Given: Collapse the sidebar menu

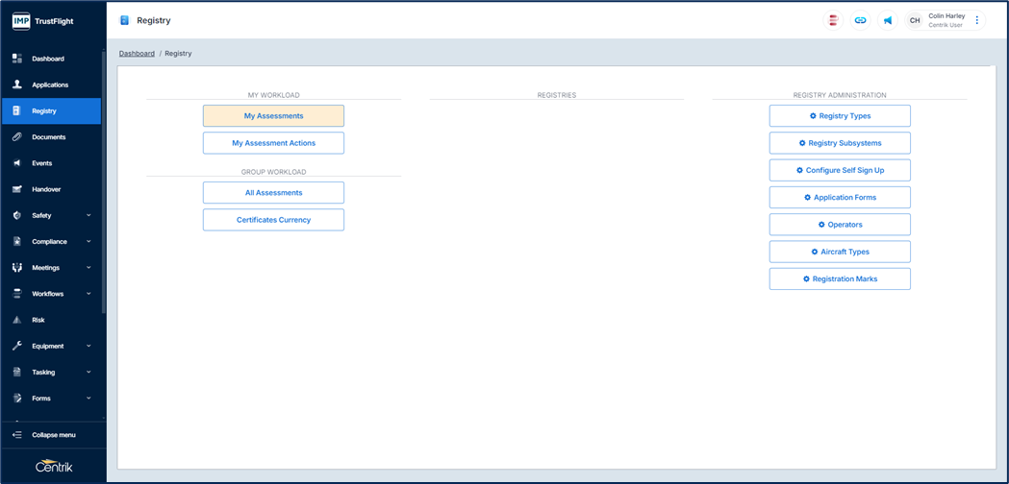Looking at the screenshot, I should 53,435.
